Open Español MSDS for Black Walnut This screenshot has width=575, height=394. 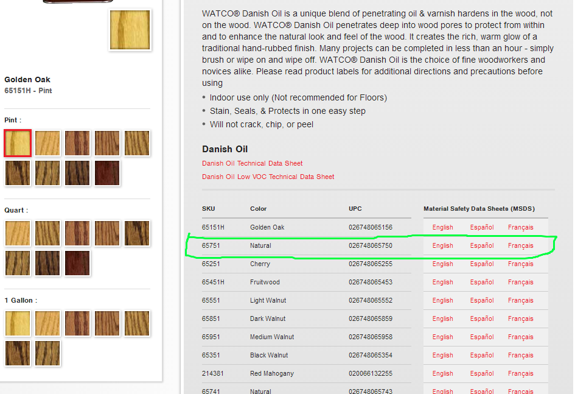click(482, 356)
